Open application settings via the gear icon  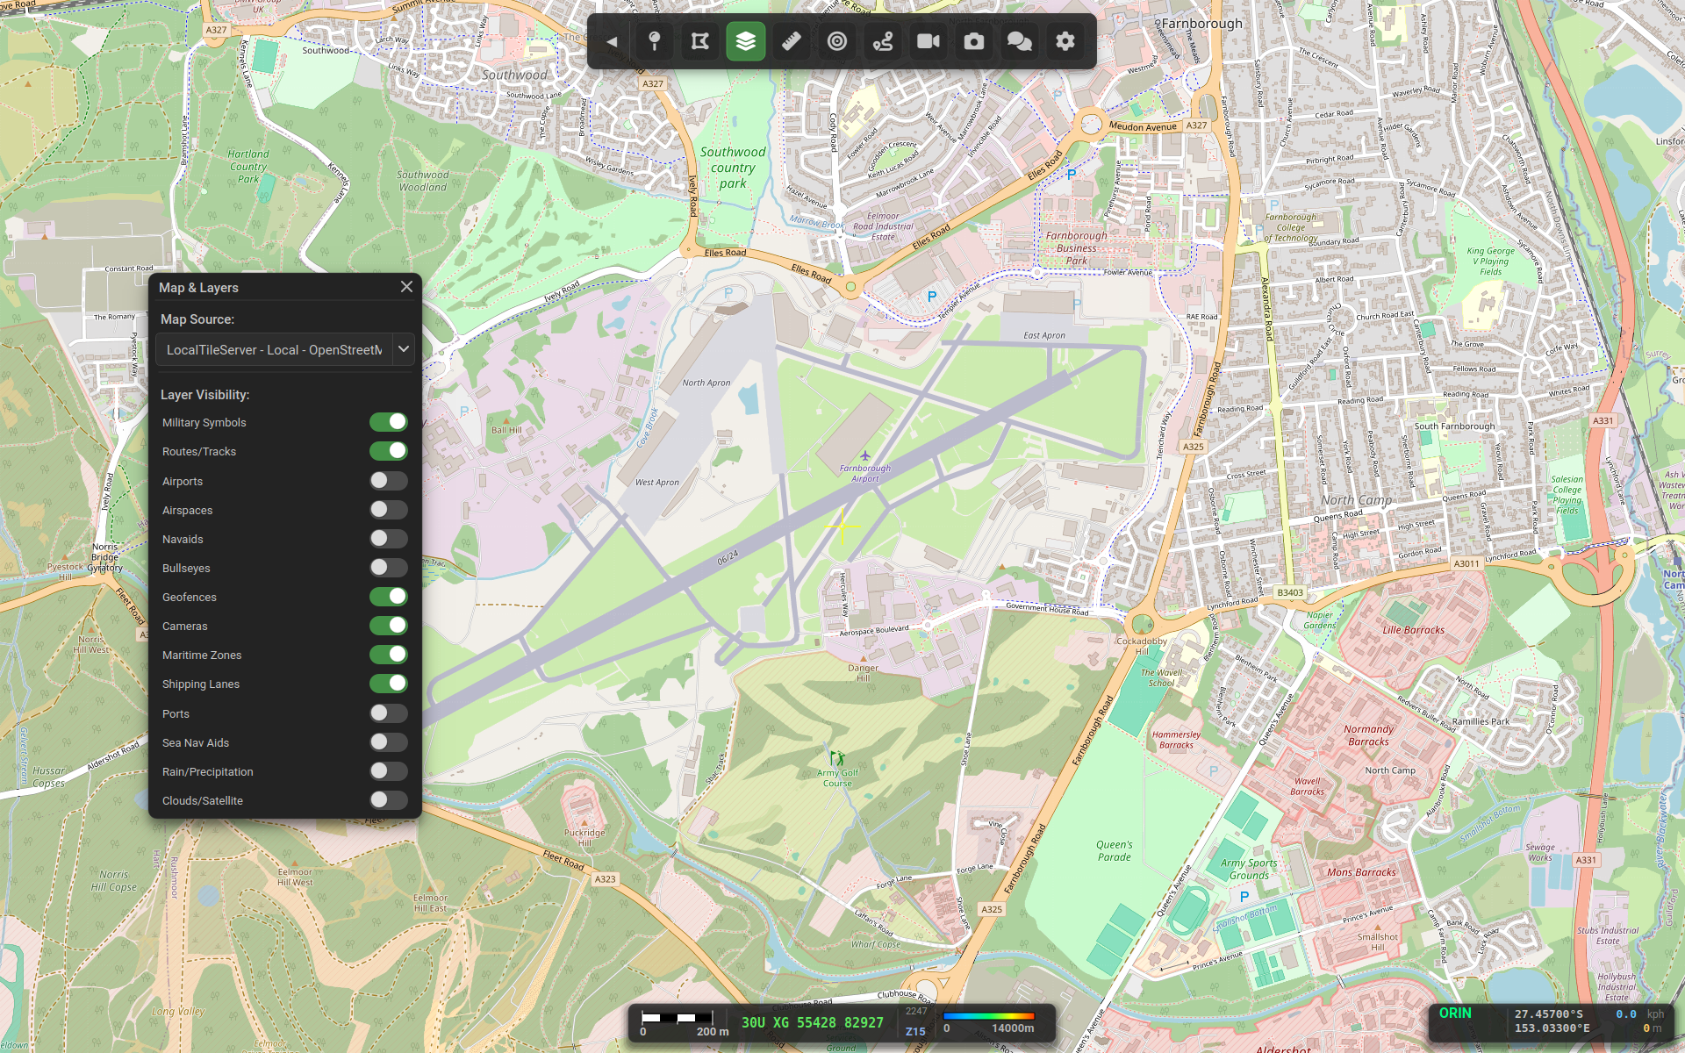coord(1065,41)
